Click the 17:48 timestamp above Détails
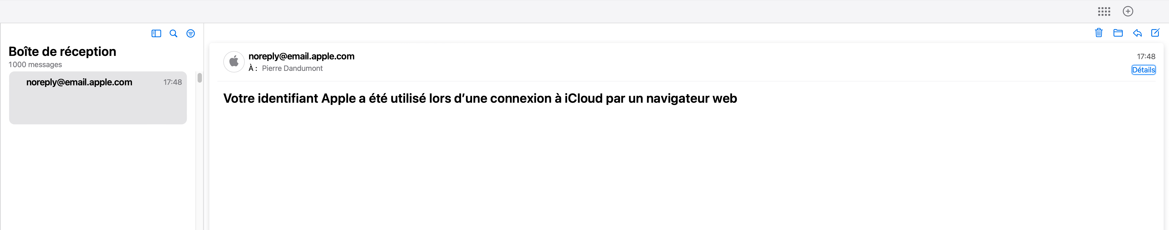Viewport: 1169px width, 230px height. 1146,56
